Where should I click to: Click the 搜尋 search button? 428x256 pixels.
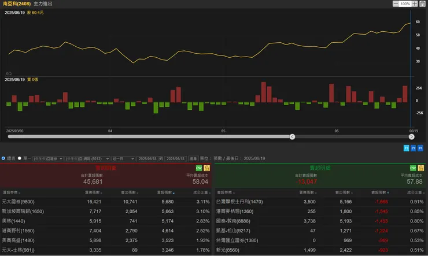pyautogui.click(x=193, y=158)
